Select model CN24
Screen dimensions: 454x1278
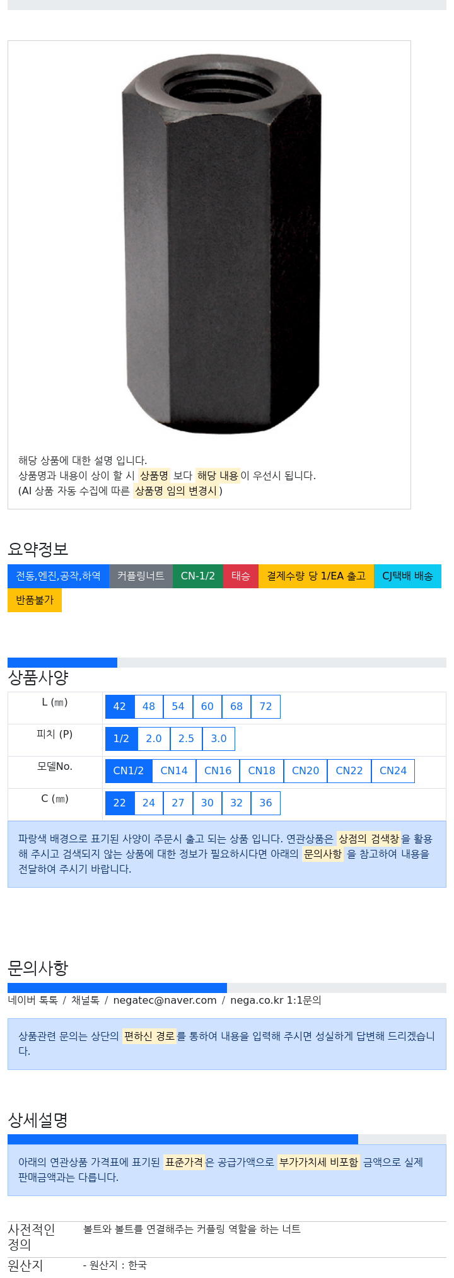pyautogui.click(x=393, y=771)
